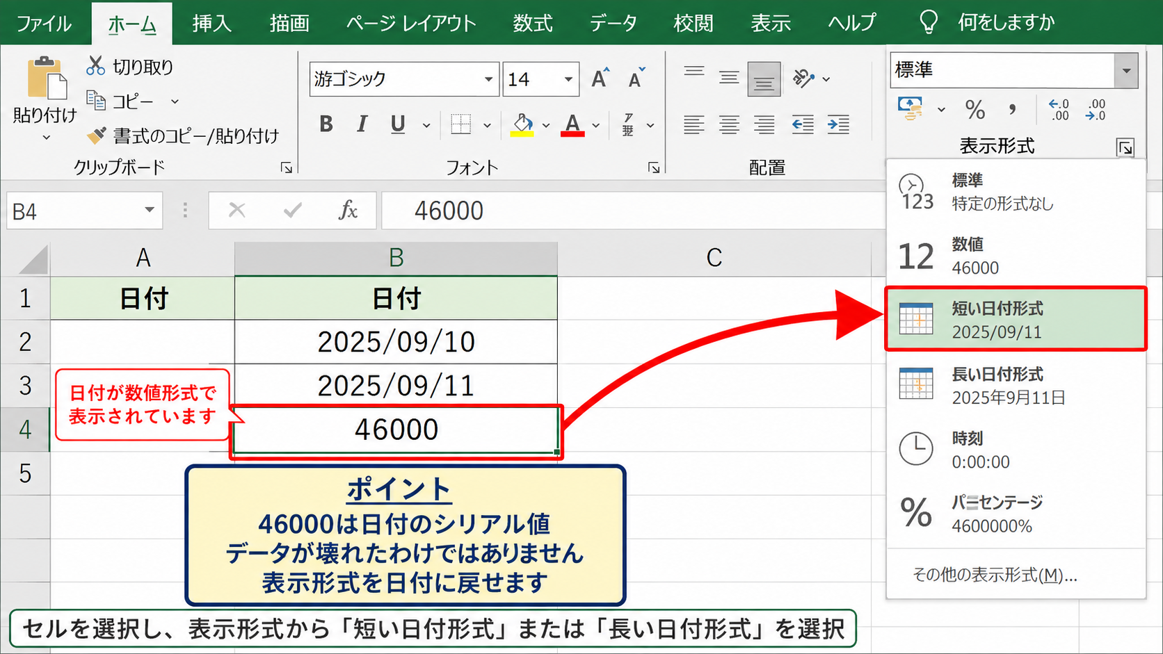
Task: Click the Format Painter (書式のコピー/貼り付け) brush
Action: 96,135
